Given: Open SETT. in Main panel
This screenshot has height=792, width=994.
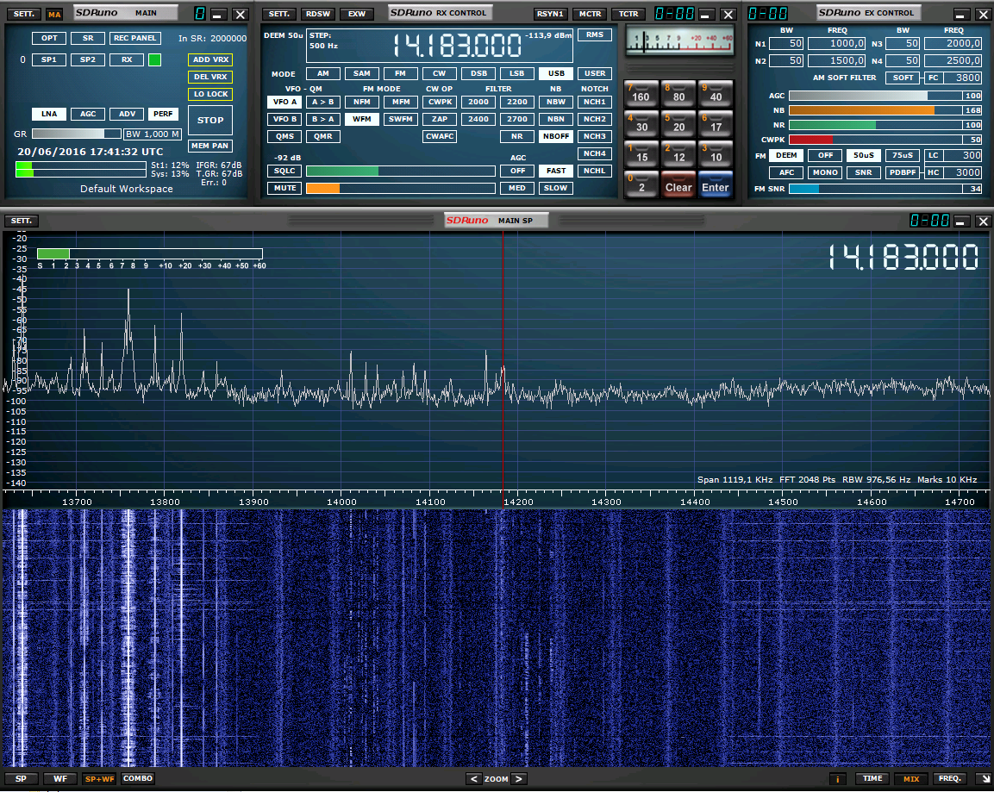Looking at the screenshot, I should 24,14.
